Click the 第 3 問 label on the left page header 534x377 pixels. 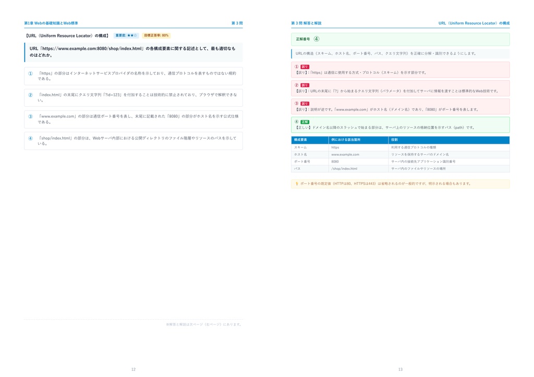[x=237, y=23]
